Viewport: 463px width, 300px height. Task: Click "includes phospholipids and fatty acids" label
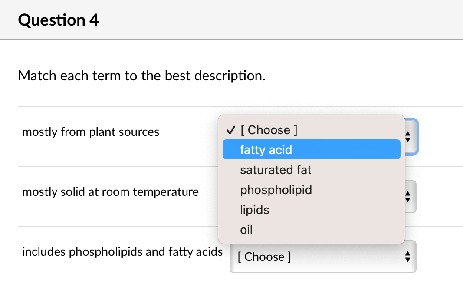point(122,251)
